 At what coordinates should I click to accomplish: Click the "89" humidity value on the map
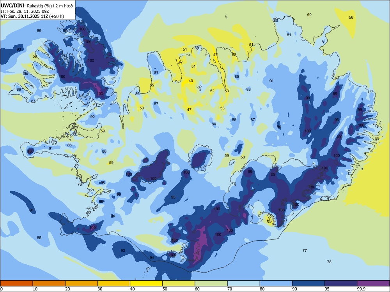tap(39, 30)
